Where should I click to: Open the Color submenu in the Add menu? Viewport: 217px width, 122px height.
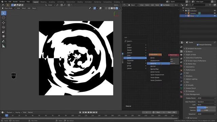135,55
